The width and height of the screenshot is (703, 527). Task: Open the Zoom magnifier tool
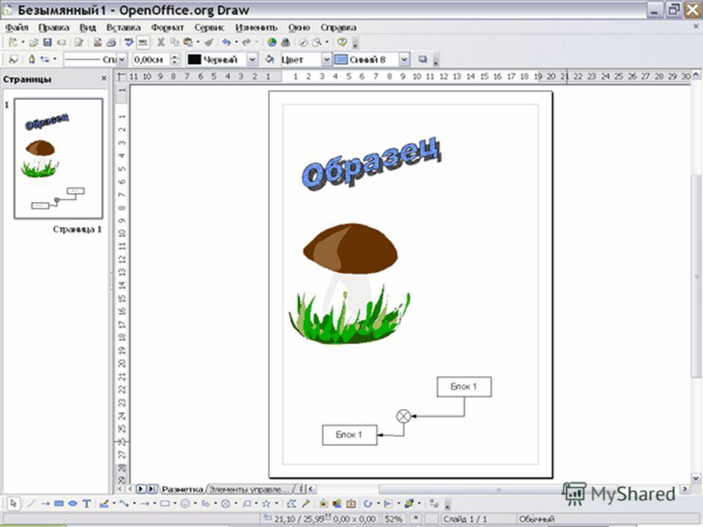316,42
